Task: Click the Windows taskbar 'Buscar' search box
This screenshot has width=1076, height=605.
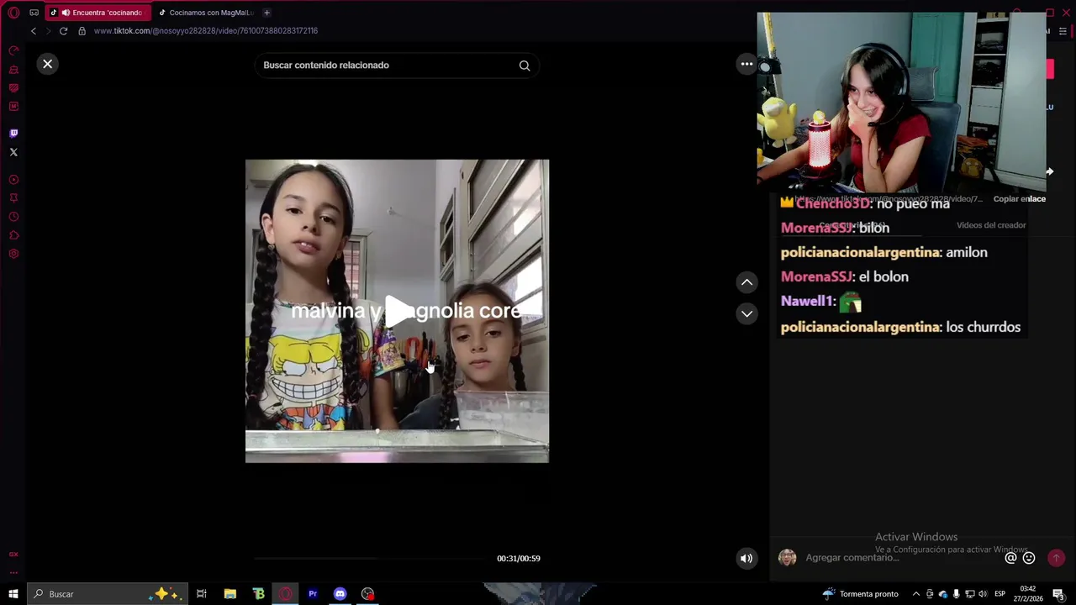Action: (107, 594)
